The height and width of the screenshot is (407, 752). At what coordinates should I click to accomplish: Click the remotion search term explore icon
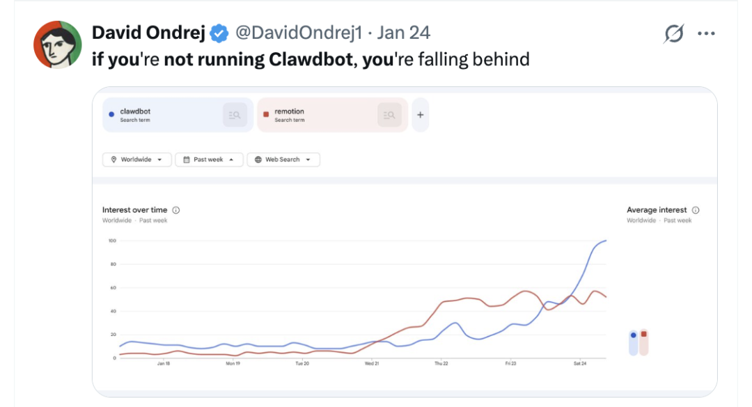pos(390,115)
